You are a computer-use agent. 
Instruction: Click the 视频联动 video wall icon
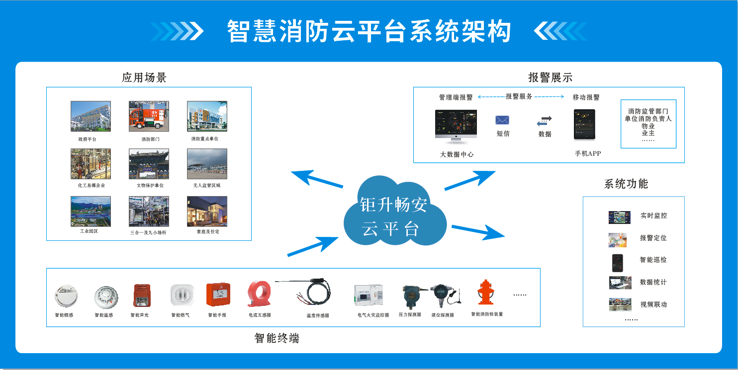620,304
